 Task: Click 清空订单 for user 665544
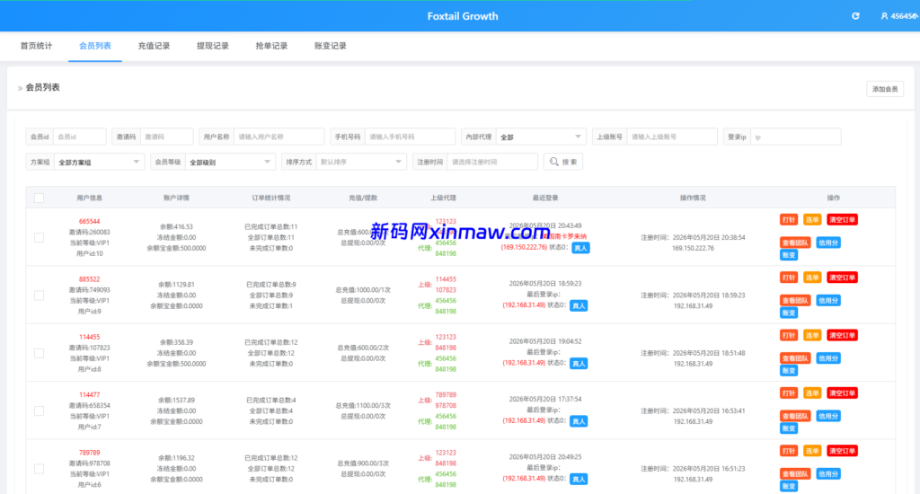[x=842, y=219]
